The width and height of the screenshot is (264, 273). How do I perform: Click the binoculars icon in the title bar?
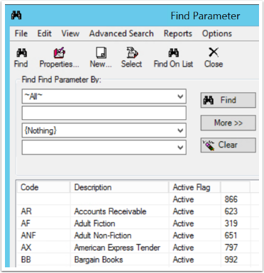tap(16, 16)
